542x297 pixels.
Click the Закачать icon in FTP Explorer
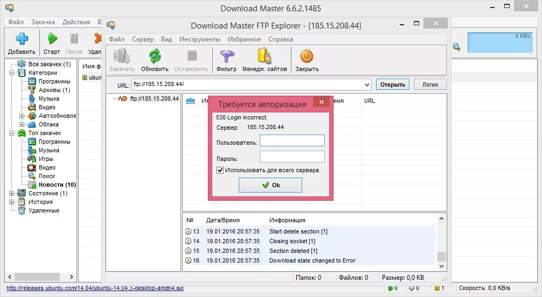[x=122, y=56]
